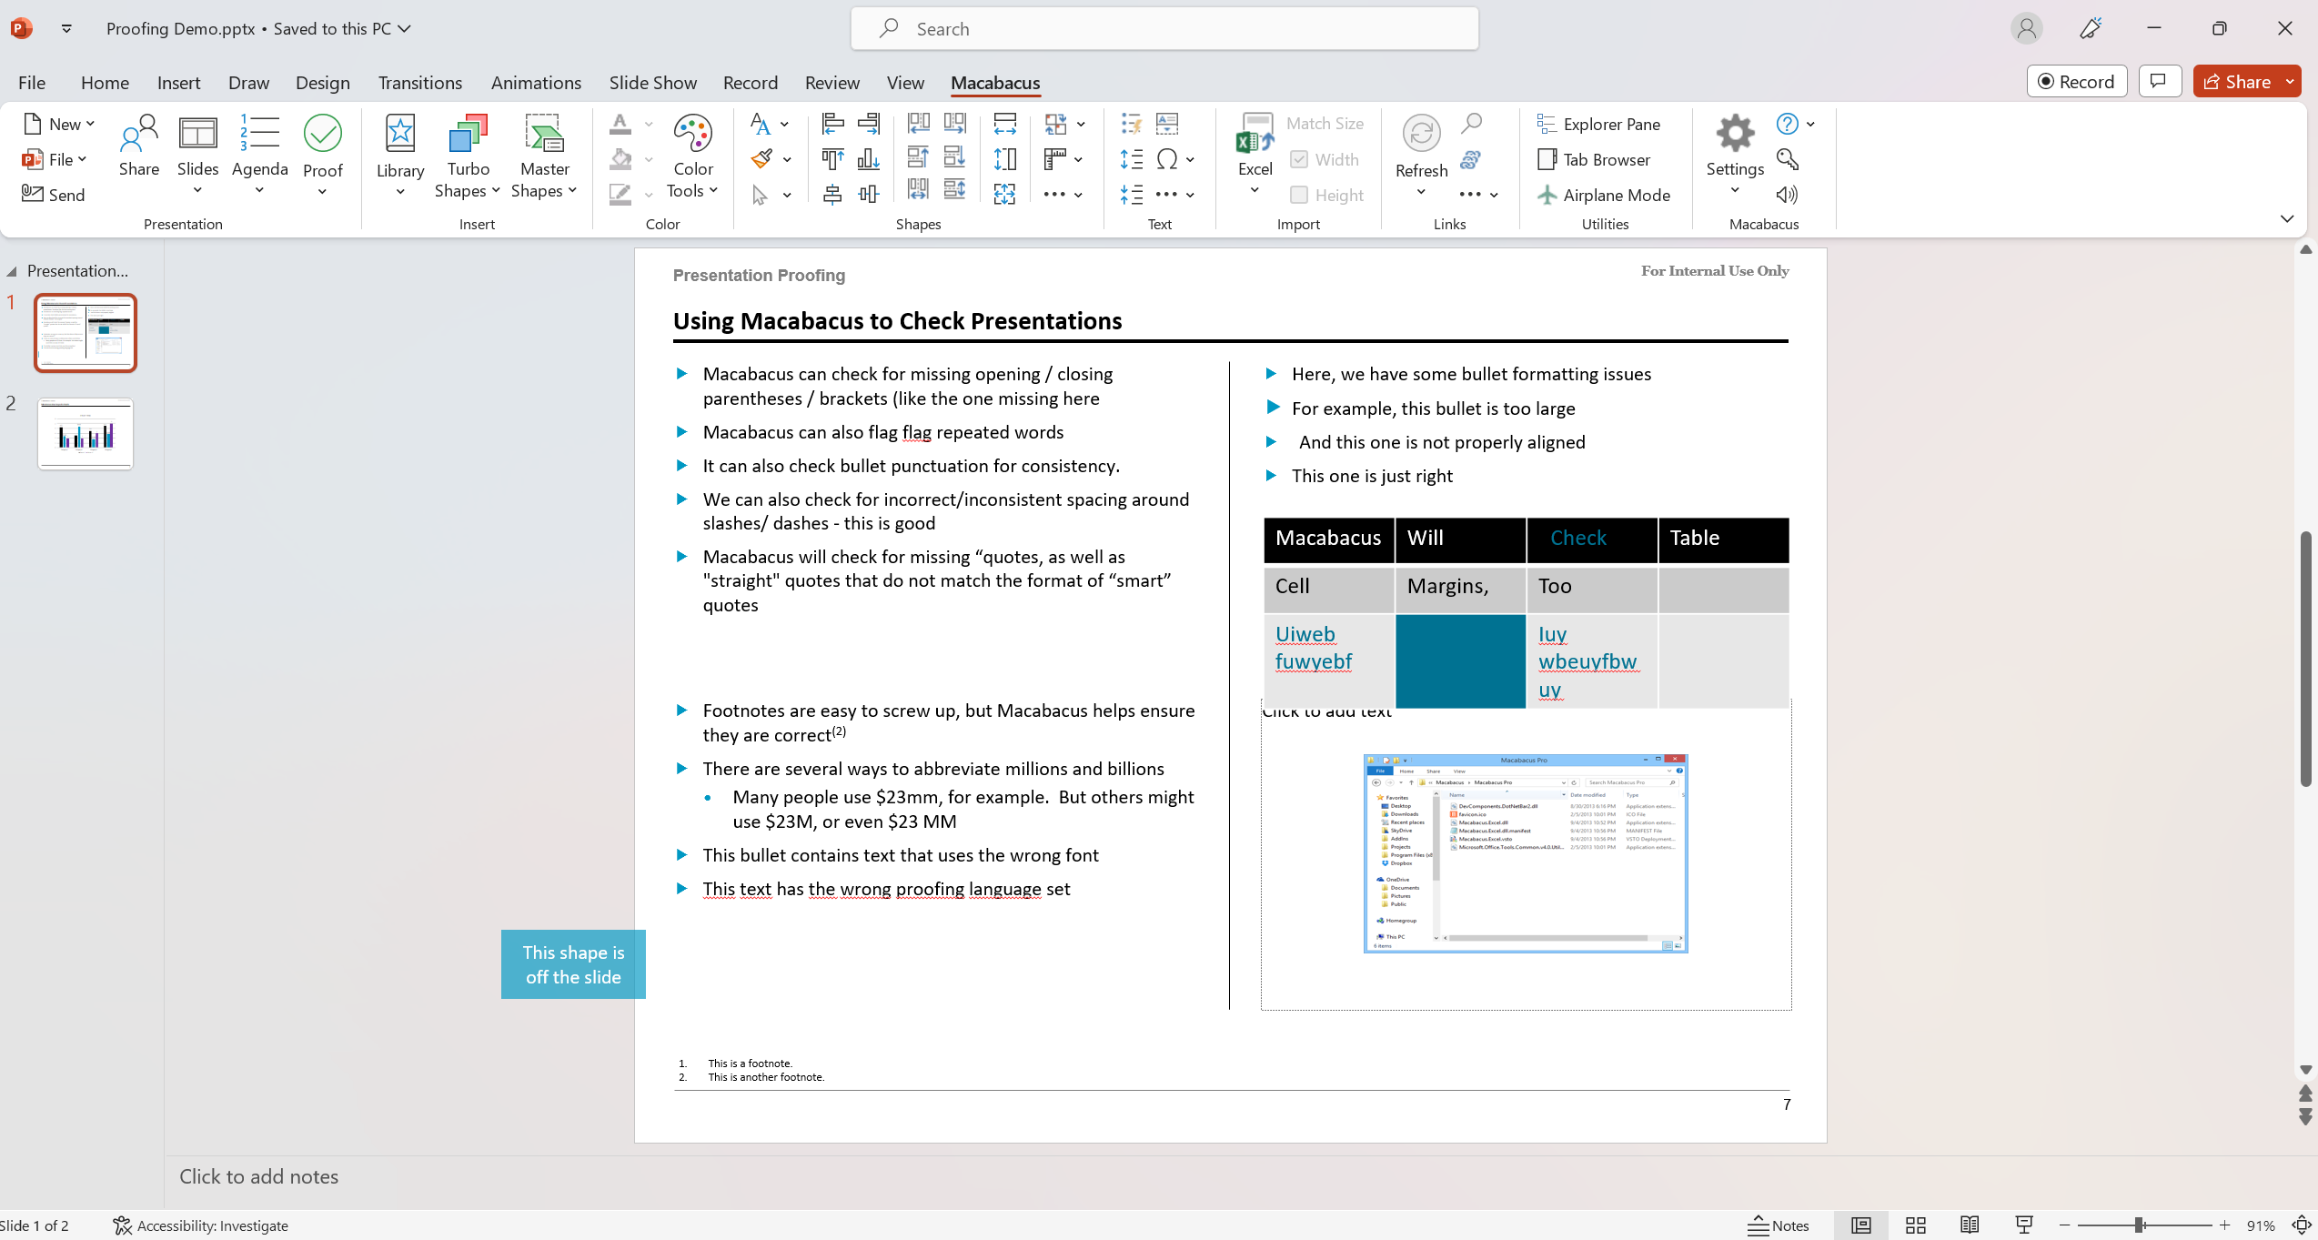
Task: Toggle the Height checkbox
Action: point(1299,195)
